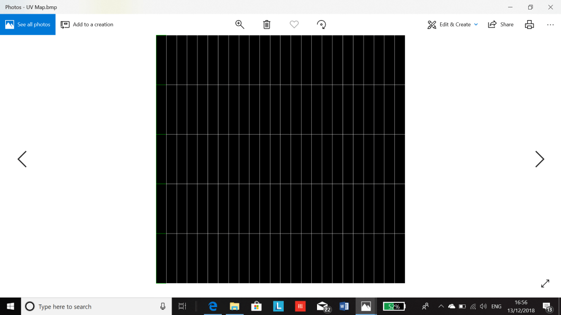Image resolution: width=561 pixels, height=315 pixels.
Task: Mark the photo as a favorite
Action: pyautogui.click(x=294, y=24)
